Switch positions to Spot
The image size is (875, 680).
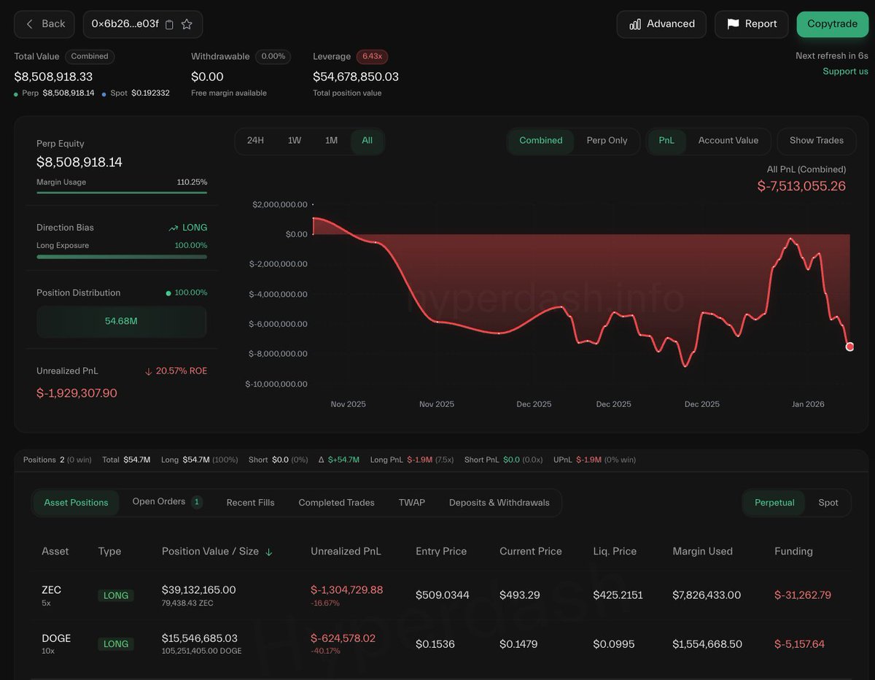828,503
